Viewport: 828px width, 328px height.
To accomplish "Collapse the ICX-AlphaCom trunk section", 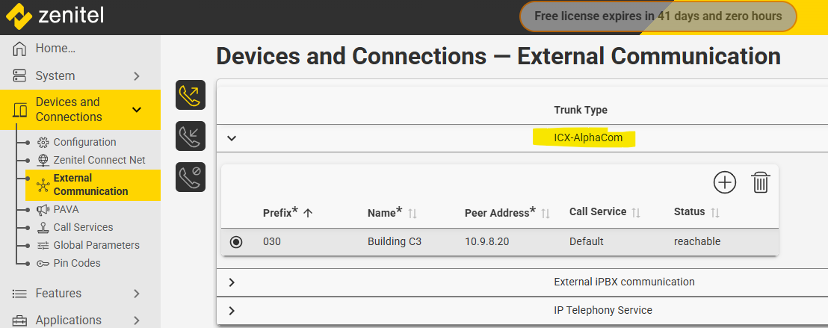I will (x=232, y=138).
